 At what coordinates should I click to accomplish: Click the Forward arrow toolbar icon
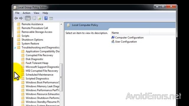pos(21,18)
